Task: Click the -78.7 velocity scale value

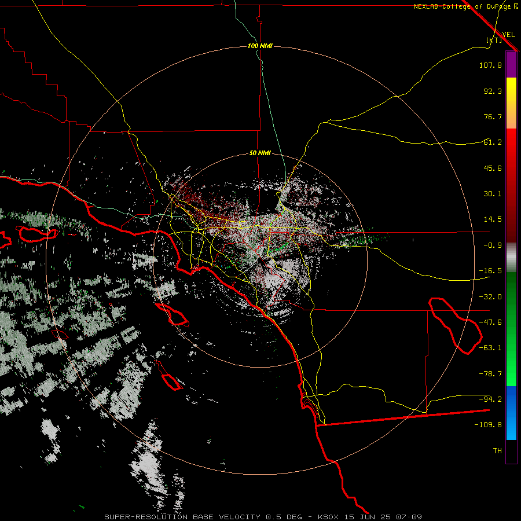Action: (x=490, y=374)
